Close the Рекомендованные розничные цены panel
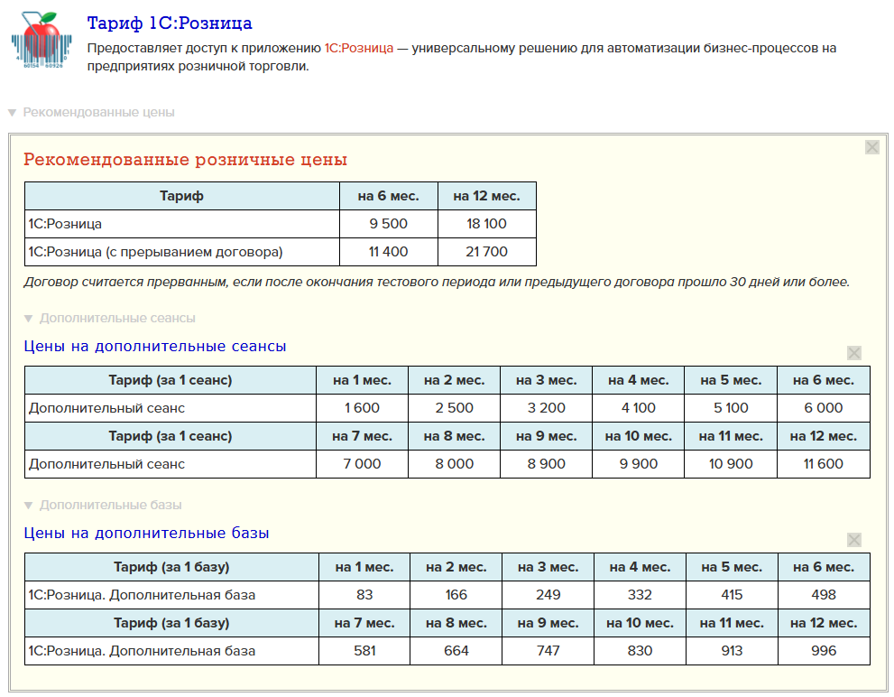 click(871, 147)
